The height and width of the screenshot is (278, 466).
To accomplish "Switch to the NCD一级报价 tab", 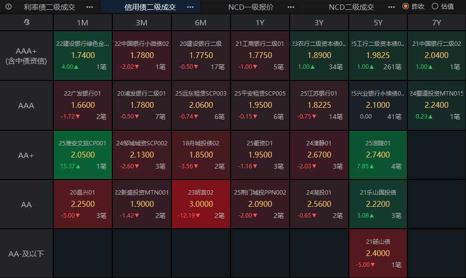I will tap(251, 7).
